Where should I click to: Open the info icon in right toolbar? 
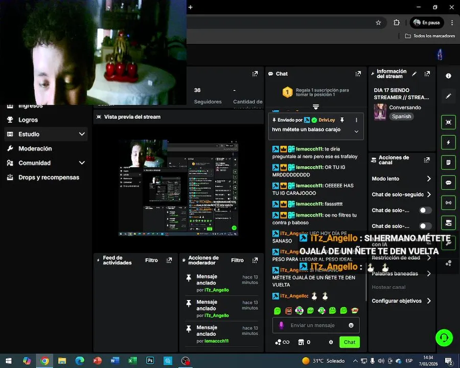tap(448, 76)
